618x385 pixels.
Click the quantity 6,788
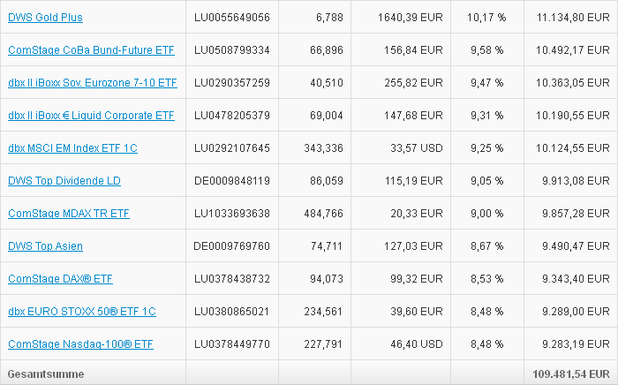(329, 18)
